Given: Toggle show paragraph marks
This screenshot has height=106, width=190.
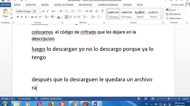Looking at the screenshot, I should pyautogui.click(x=102, y=11).
